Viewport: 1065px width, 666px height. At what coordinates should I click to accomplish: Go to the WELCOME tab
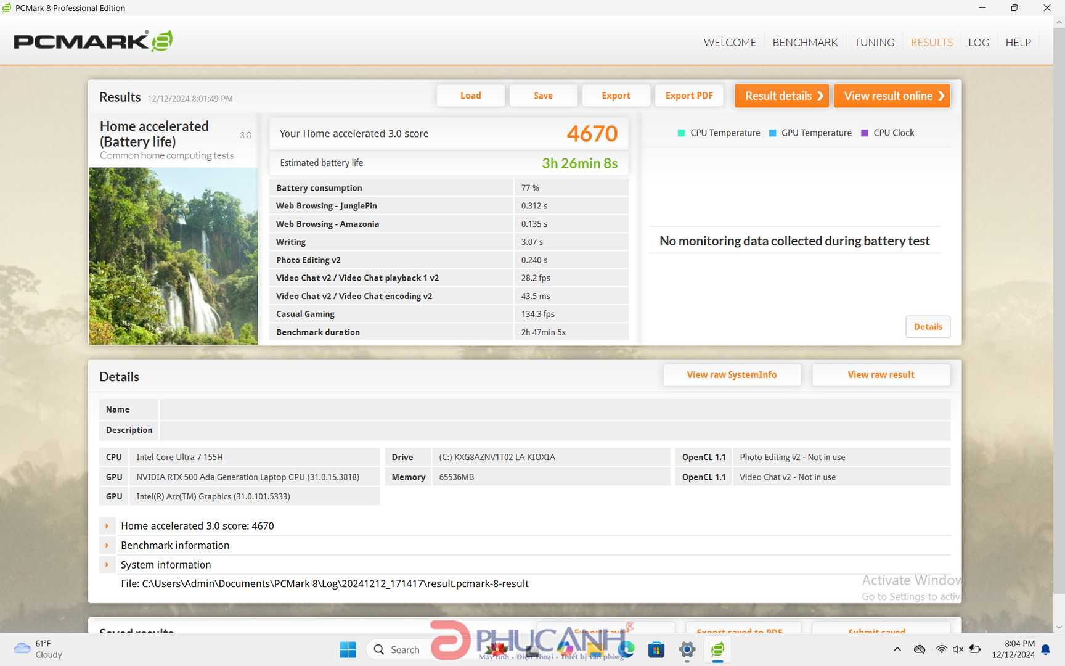coord(730,43)
